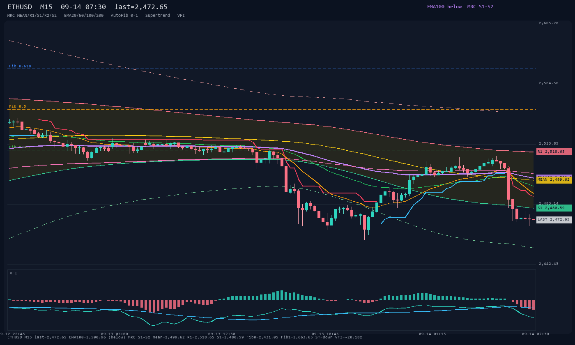Click the LAST 2,472.65 price tag

554,220
